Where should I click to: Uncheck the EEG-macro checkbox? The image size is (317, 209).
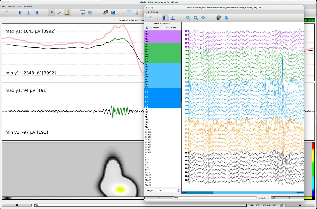(x=147, y=28)
